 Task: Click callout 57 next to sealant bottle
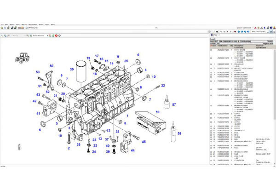[174, 104]
